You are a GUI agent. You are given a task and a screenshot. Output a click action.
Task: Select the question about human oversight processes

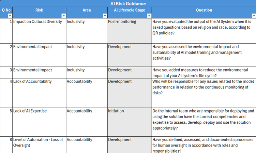204,145
